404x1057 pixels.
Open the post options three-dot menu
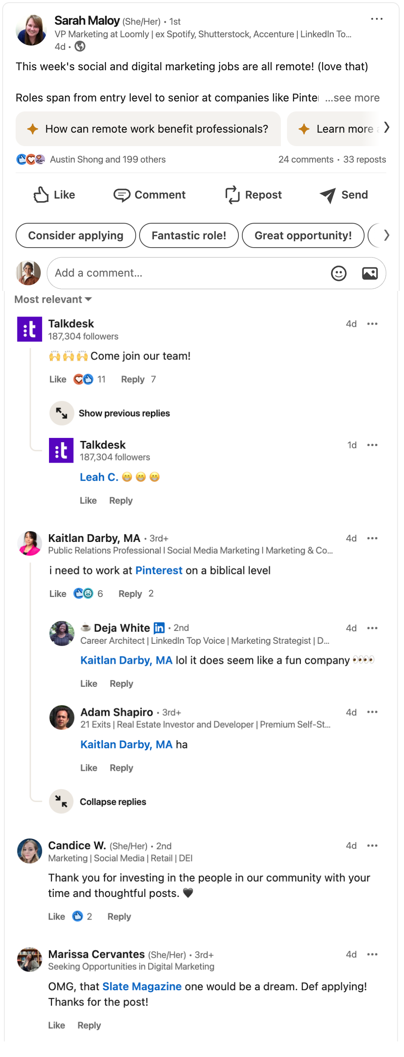coord(377,18)
